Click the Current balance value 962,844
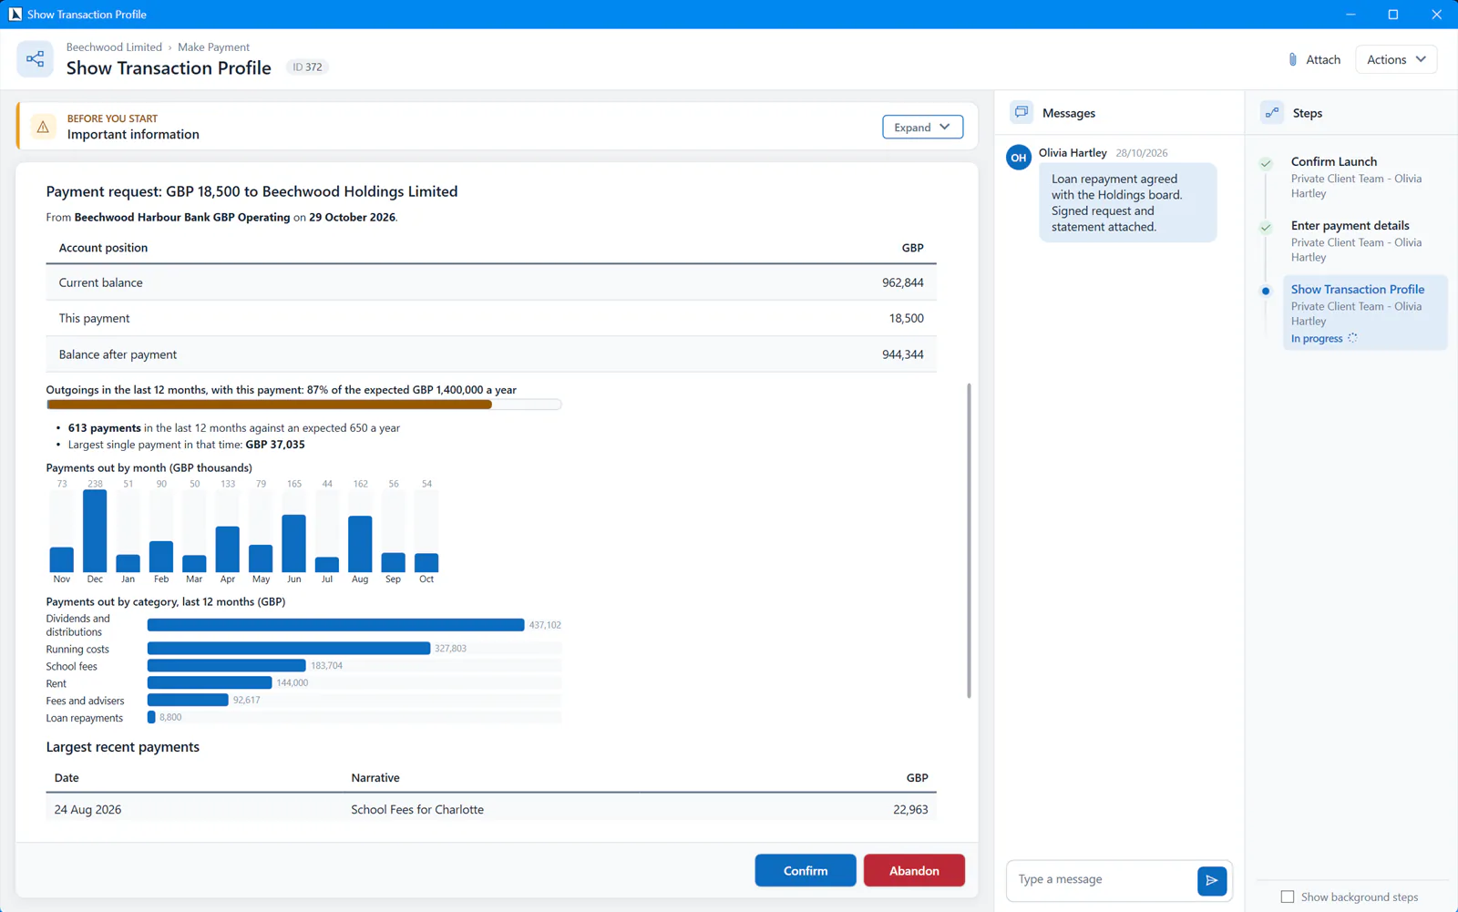Image resolution: width=1458 pixels, height=912 pixels. click(902, 282)
